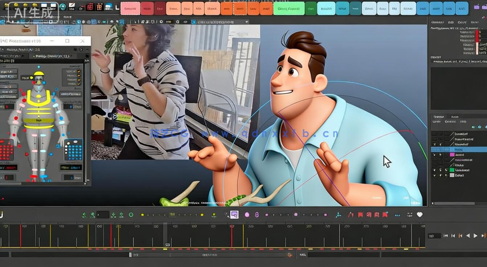Viewport: 487px width, 267px height.
Task: Select the blue highlighted layer row
Action: (x=459, y=149)
